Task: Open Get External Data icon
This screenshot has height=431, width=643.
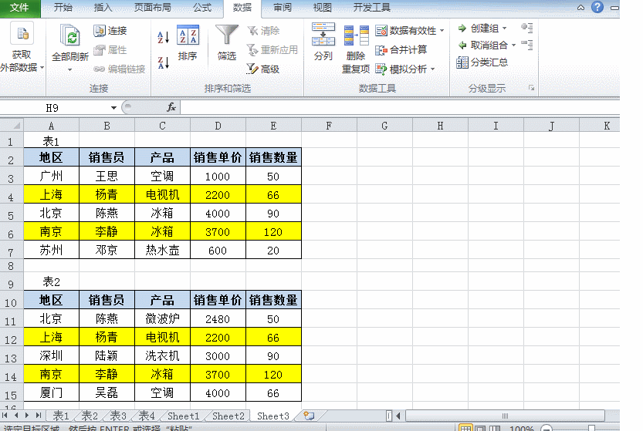Action: [22, 35]
